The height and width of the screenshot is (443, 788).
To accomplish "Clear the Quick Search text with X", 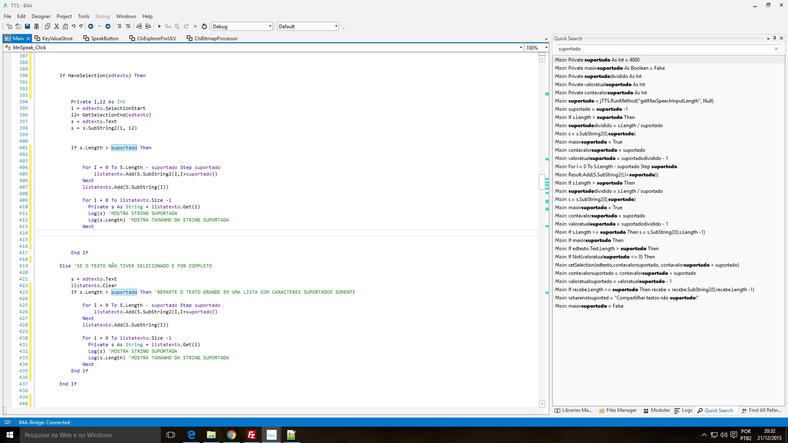I will tap(776, 49).
